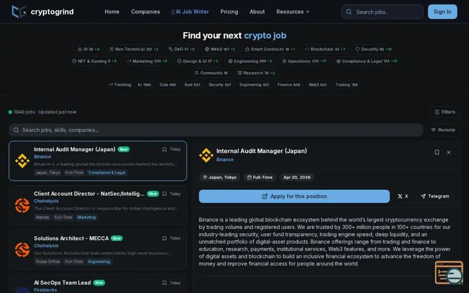The height and width of the screenshot is (293, 469).
Task: Select the Security category tag
Action: tap(373, 49)
